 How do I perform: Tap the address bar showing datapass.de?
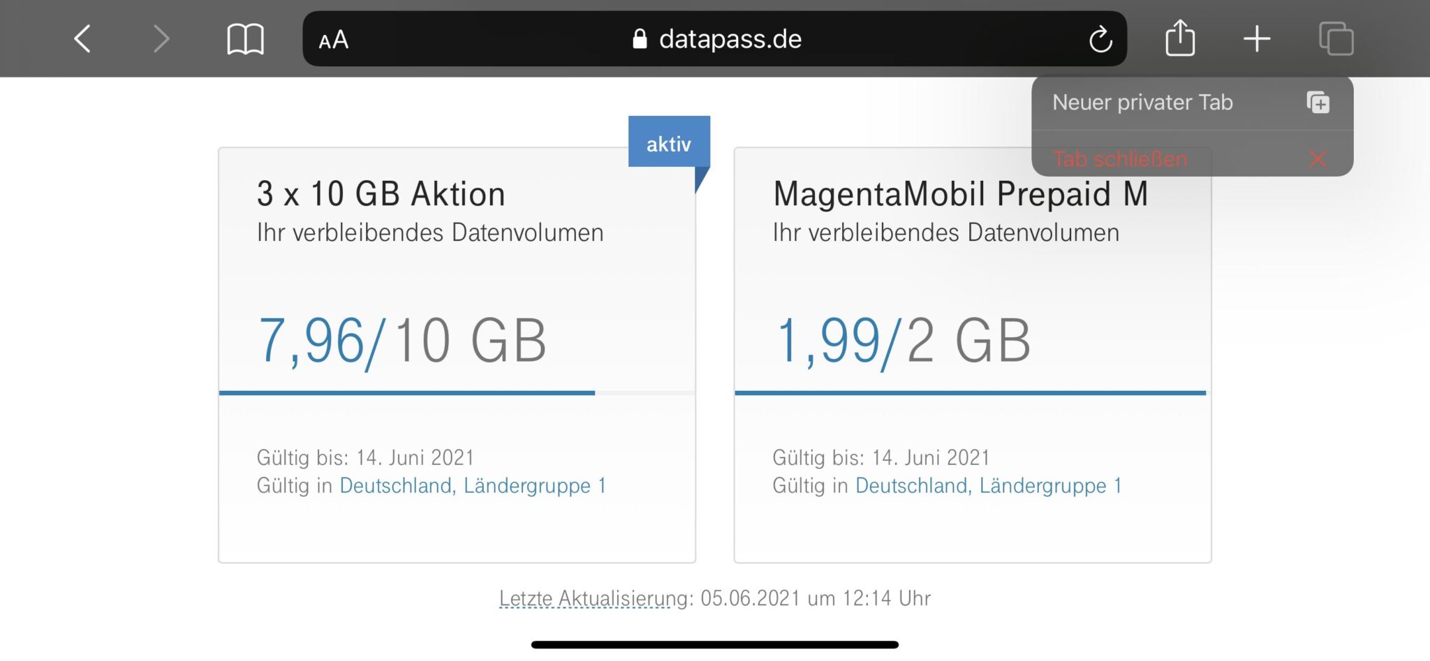(x=729, y=39)
